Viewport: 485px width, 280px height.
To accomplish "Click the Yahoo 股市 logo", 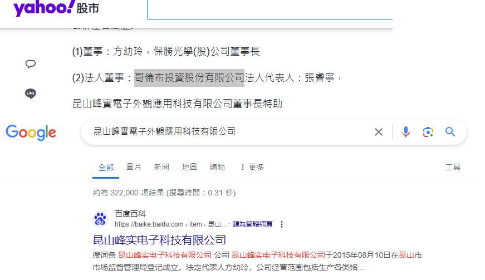I will pyautogui.click(x=56, y=9).
